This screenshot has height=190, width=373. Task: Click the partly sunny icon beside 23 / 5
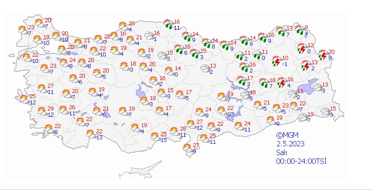[x=277, y=108]
